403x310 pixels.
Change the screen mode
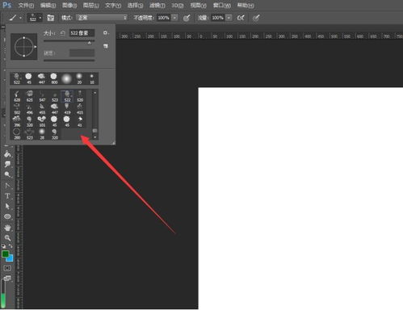7,279
